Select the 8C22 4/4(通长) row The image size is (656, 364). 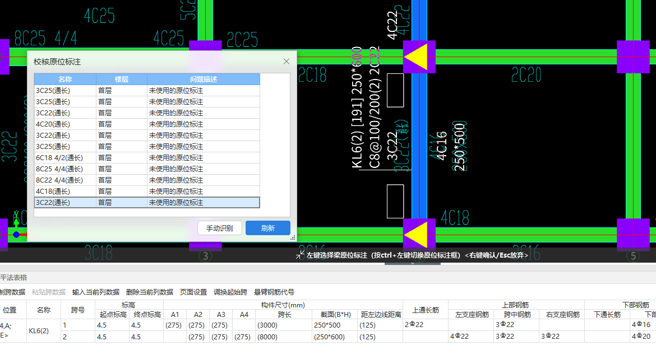(x=147, y=180)
